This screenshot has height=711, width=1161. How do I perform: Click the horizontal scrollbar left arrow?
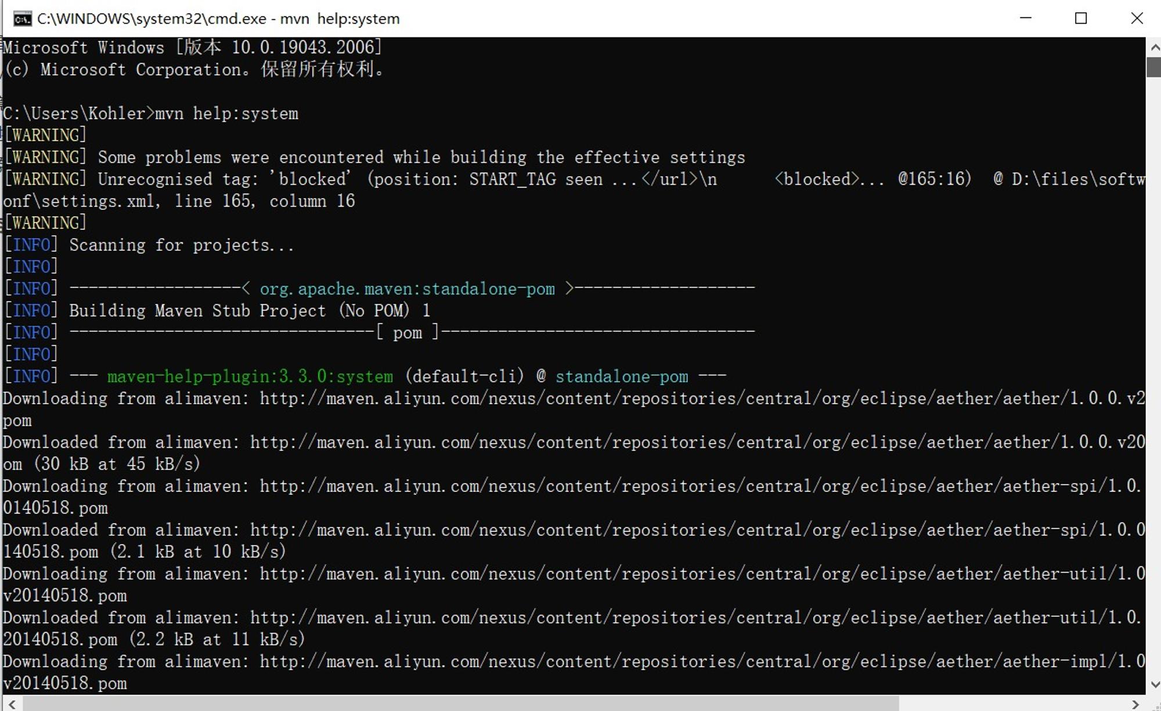coord(12,703)
